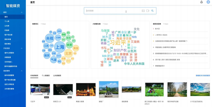Select 首页 in the sidebar
The image size is (212, 107).
(12, 17)
